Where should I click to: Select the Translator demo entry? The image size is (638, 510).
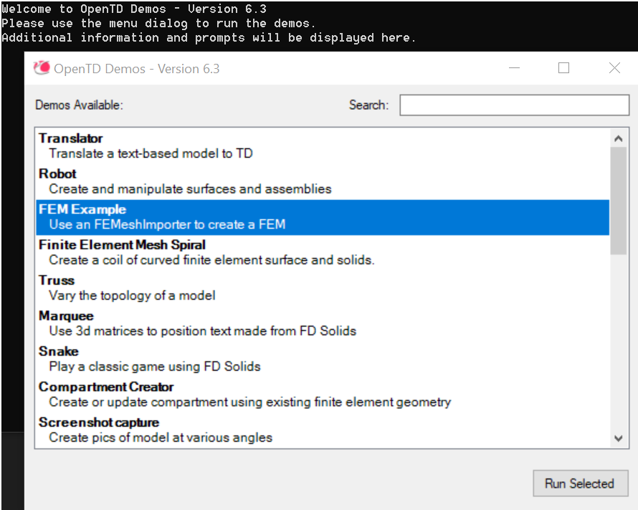323,146
